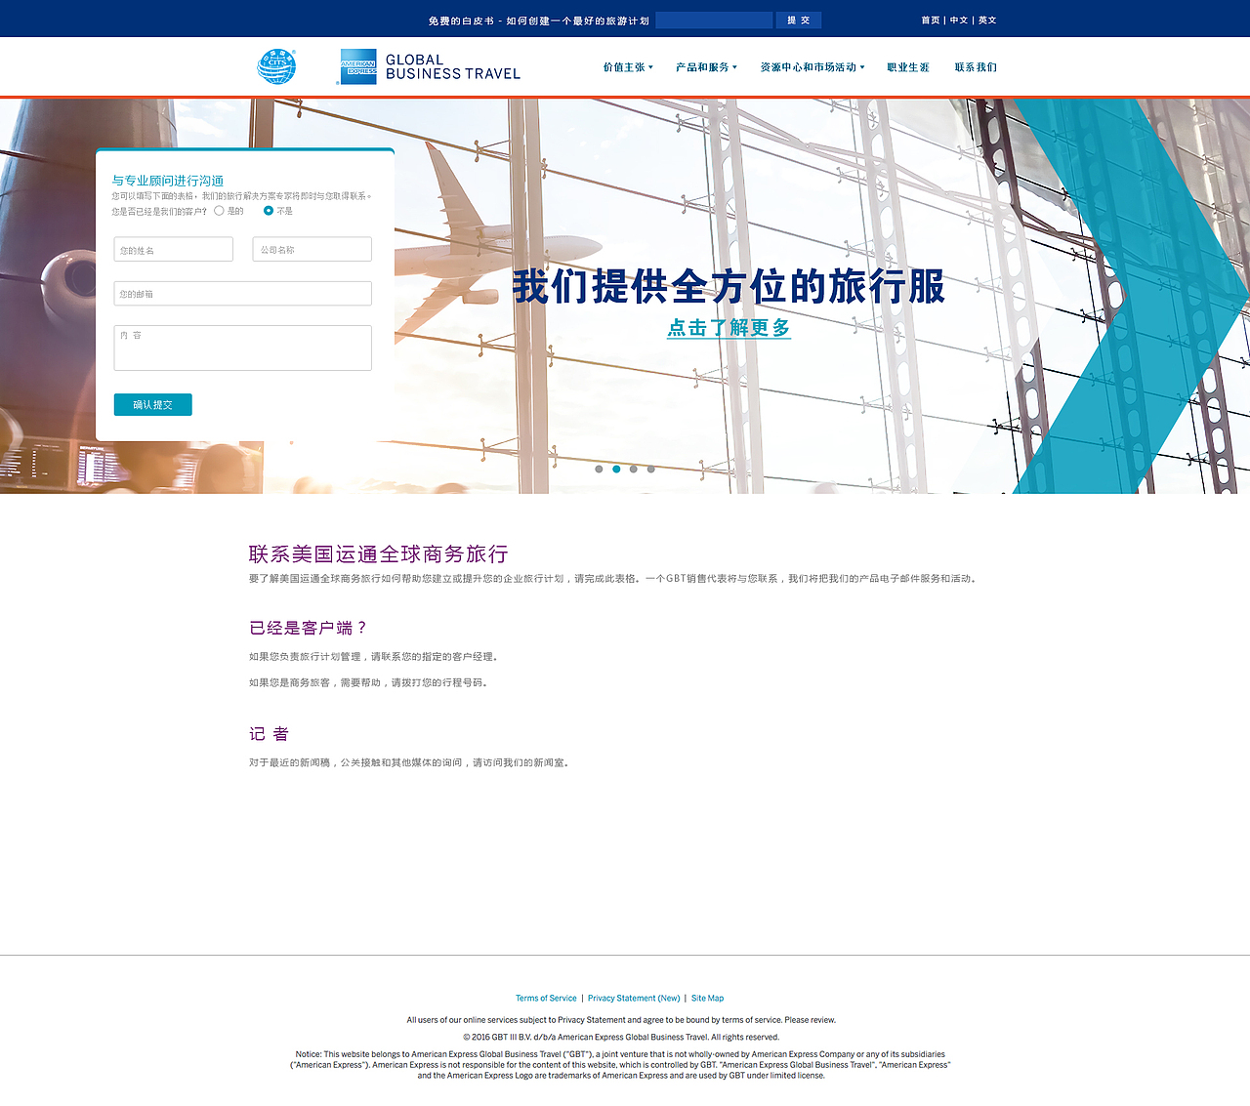Select the active second carousel dot

[616, 470]
